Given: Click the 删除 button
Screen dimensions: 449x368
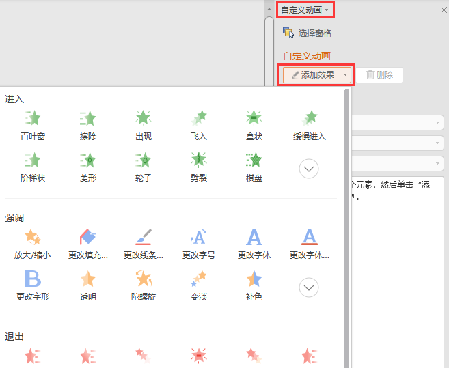Looking at the screenshot, I should [380, 75].
